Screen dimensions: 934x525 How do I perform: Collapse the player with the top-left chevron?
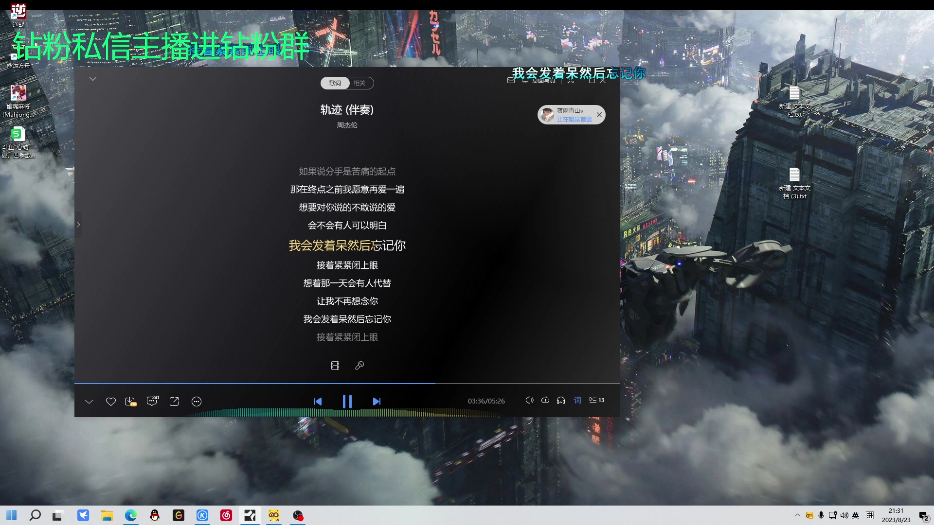coord(93,79)
